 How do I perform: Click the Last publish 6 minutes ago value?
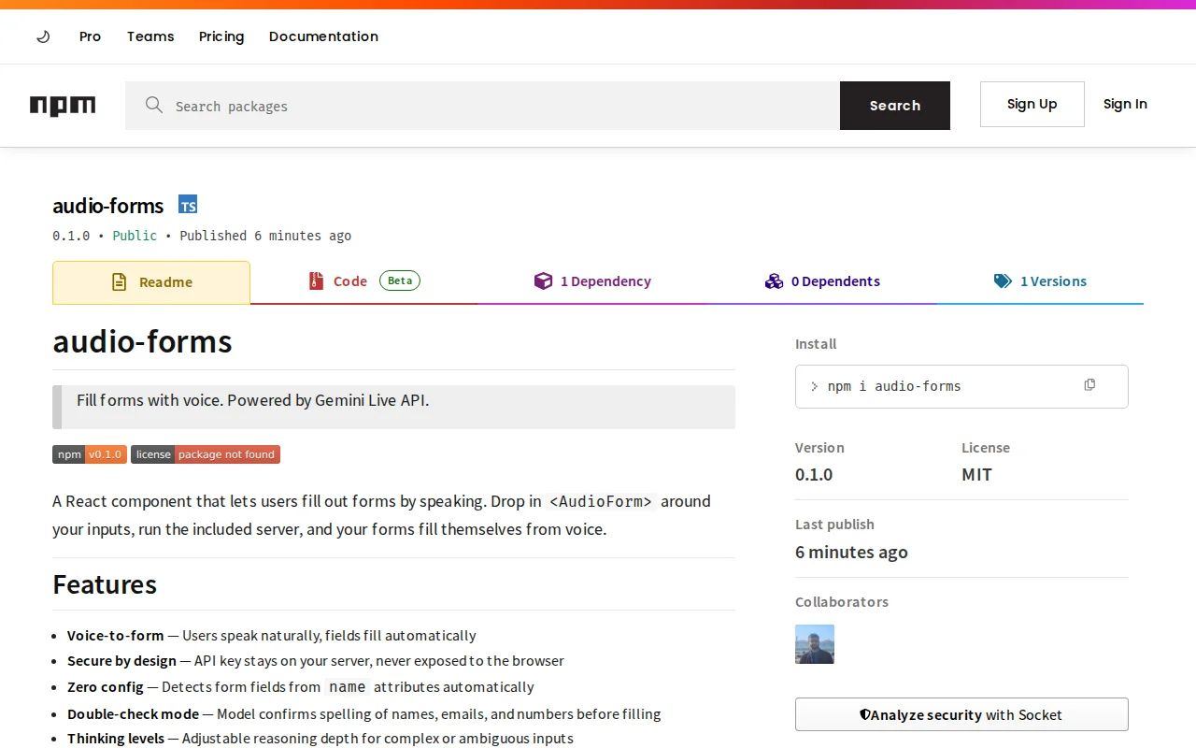click(851, 552)
